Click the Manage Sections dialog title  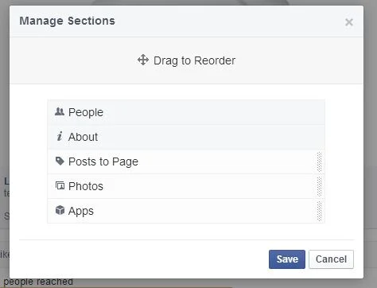(x=67, y=21)
